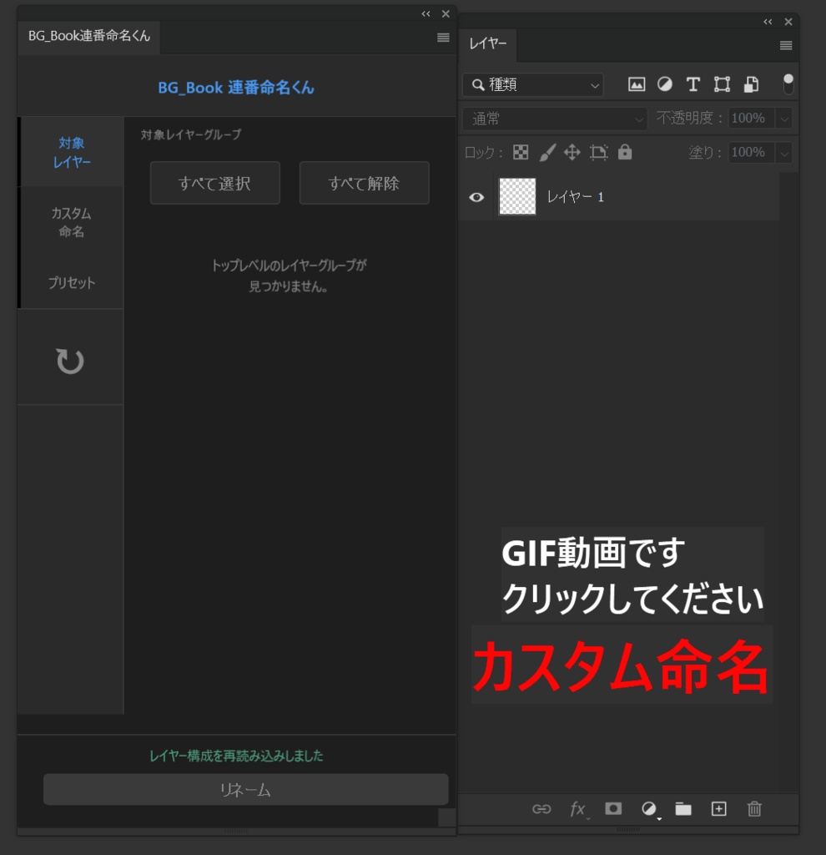Select the BG_Book連番命名くん panel tab
826x855 pixels.
point(88,37)
